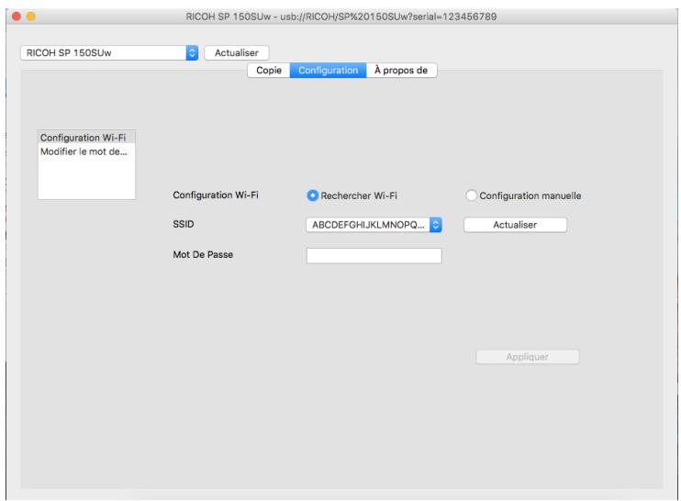Screen dimensions: 681x501
Task: Select the Rechercher Wi-Fi radio button
Action: (312, 195)
